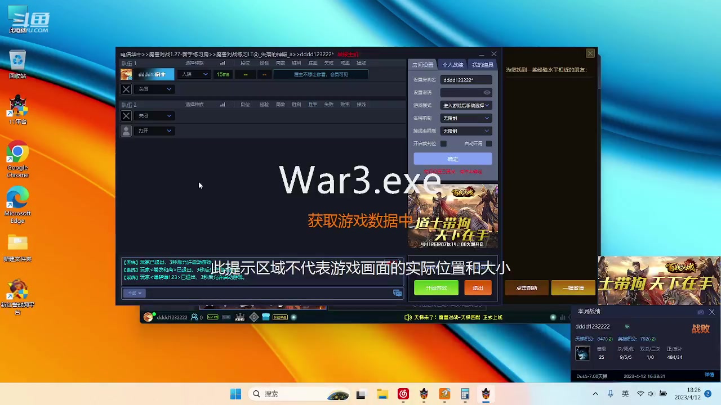This screenshot has height=405, width=721.
Task: Open the 人族 race dropdown for host
Action: pos(194,74)
